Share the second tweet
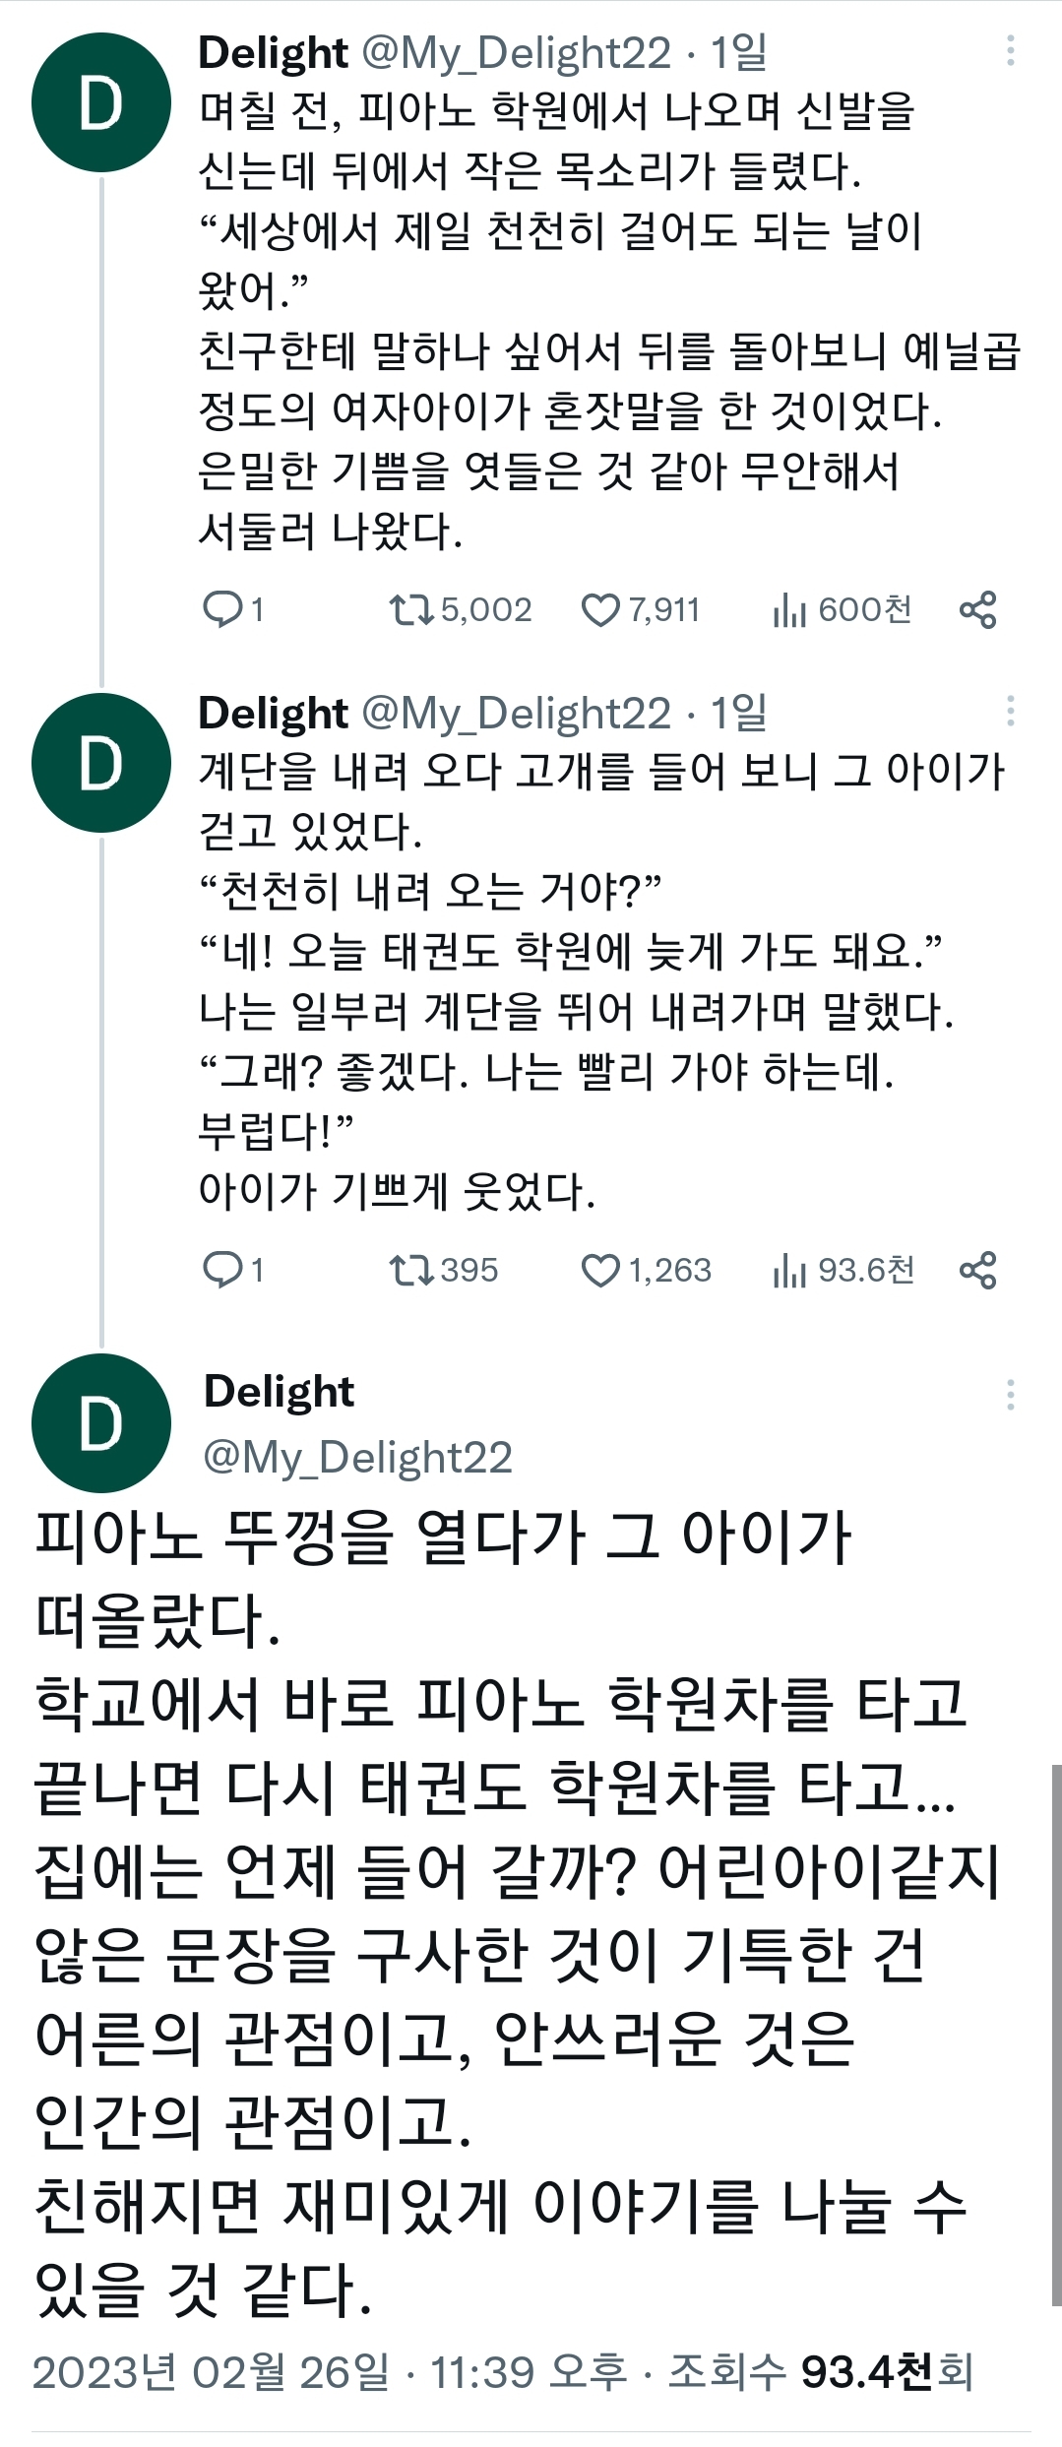 [977, 1270]
